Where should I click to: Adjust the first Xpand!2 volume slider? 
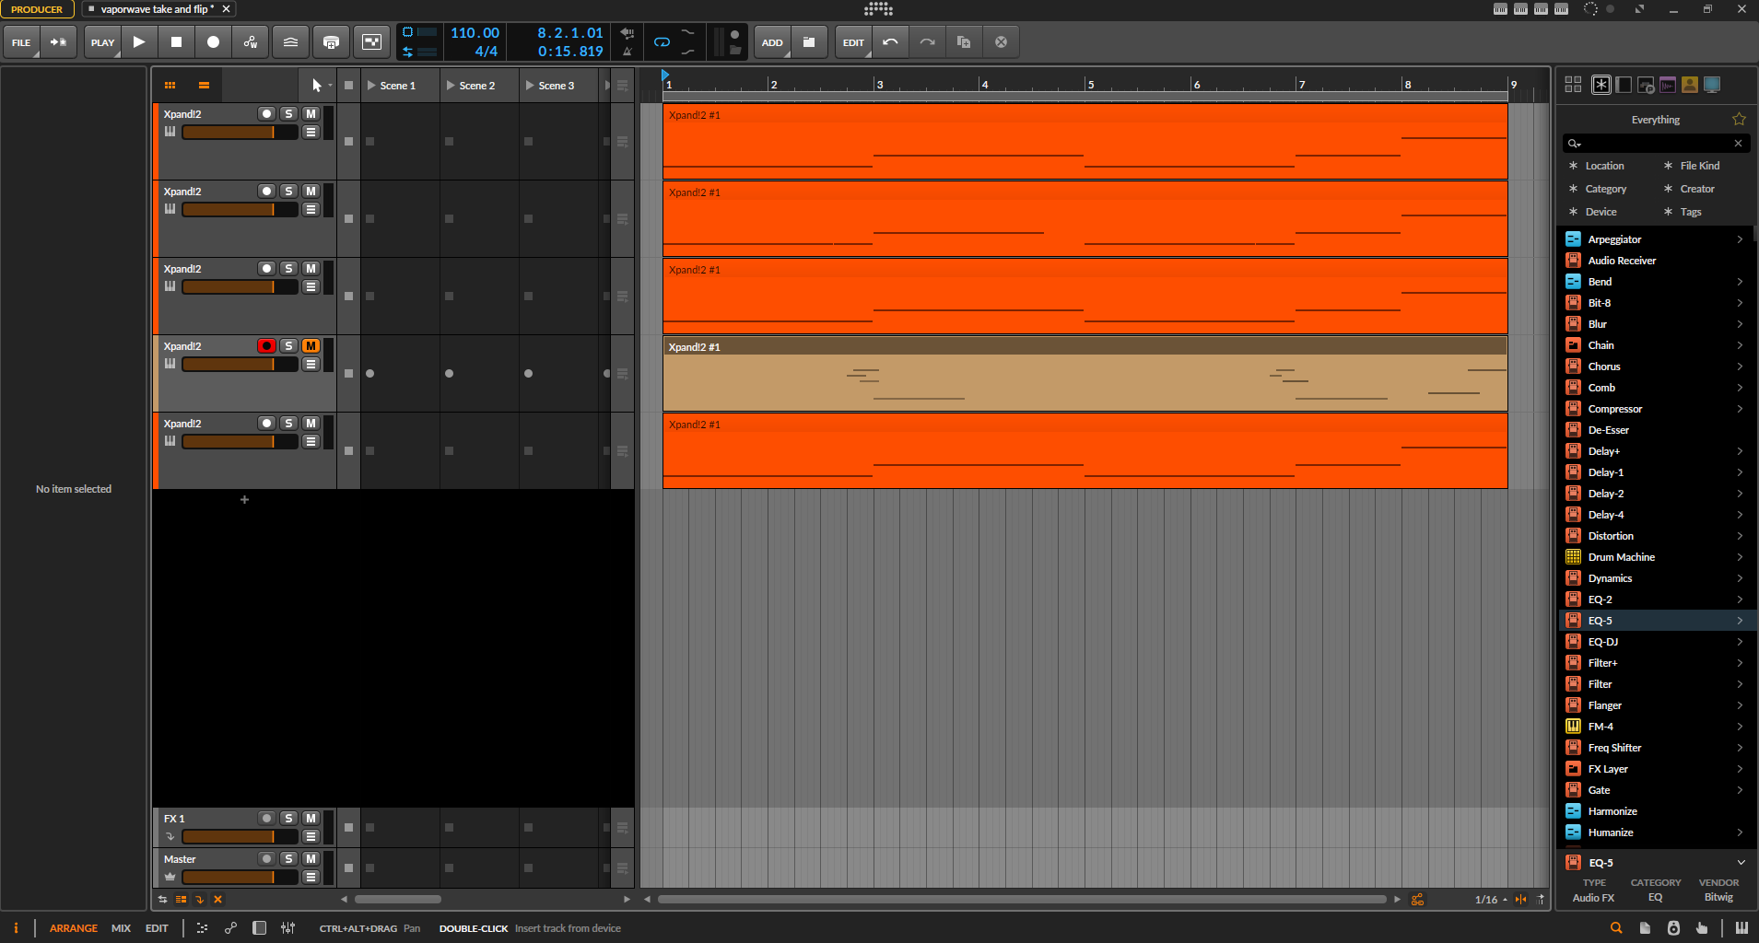[x=240, y=133]
